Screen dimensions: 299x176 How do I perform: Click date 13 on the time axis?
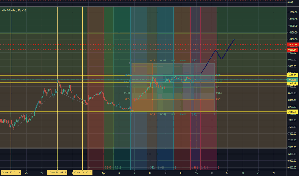pos(181,173)
